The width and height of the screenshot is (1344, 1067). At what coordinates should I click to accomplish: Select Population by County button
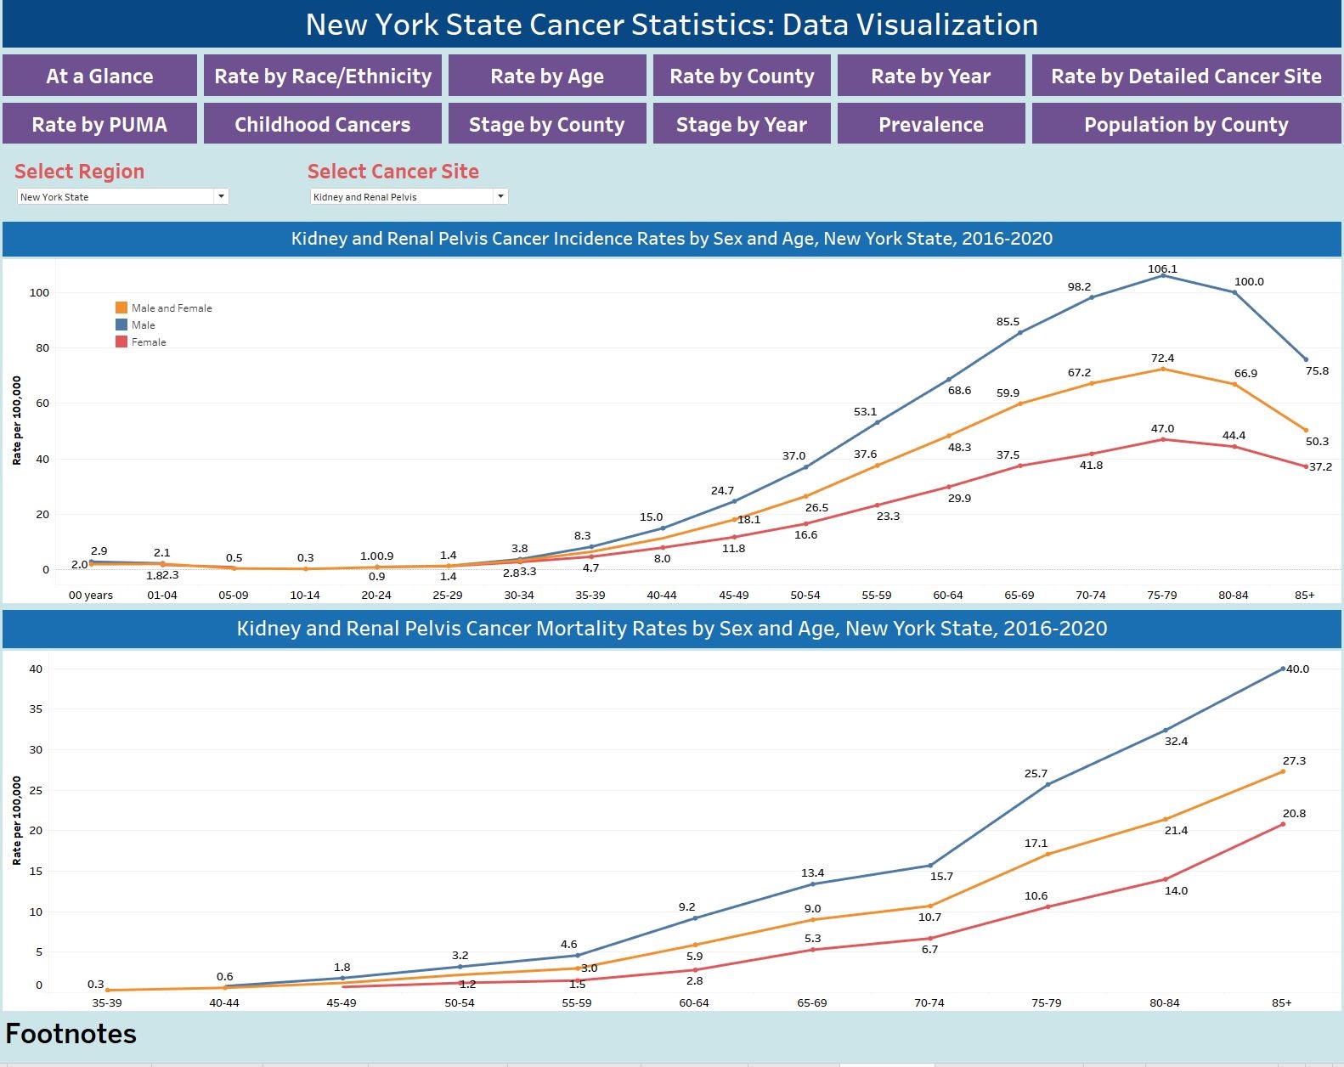pos(1187,124)
